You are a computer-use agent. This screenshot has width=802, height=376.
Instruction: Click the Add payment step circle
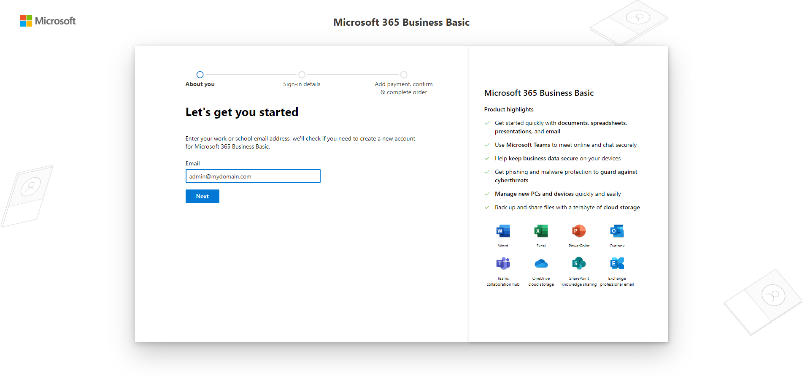[x=404, y=75]
